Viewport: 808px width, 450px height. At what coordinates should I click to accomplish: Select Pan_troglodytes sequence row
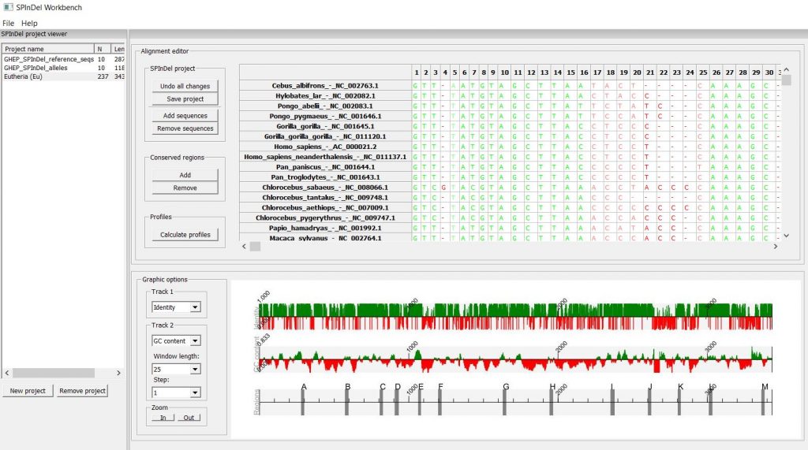pos(325,177)
